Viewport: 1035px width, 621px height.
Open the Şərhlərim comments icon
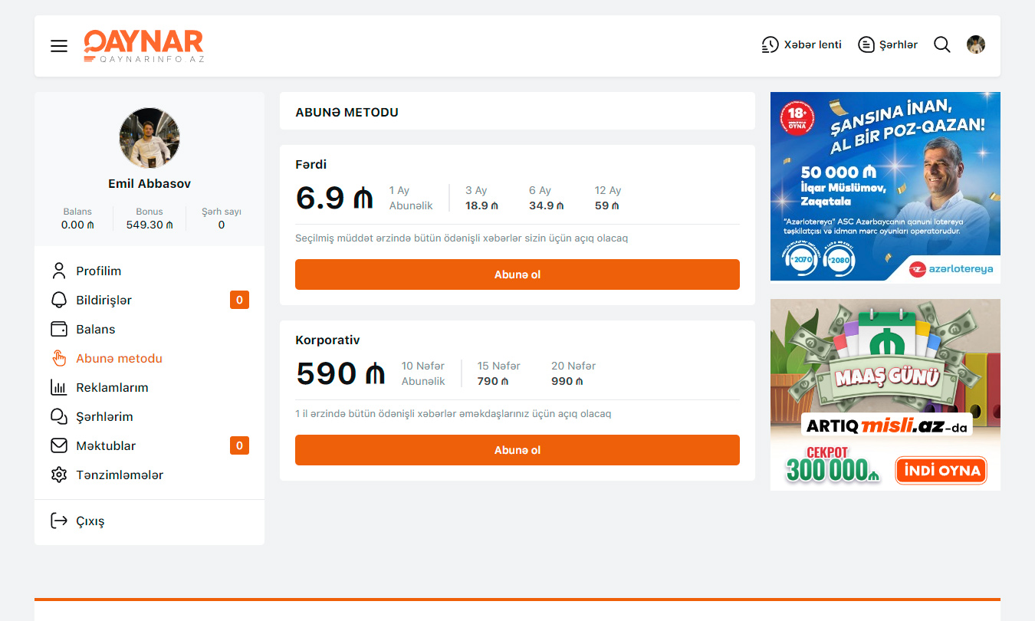[x=59, y=416]
